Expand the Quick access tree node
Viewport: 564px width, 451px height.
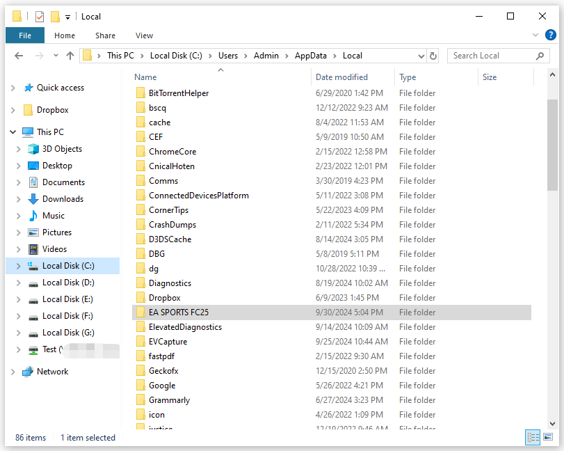[13, 88]
